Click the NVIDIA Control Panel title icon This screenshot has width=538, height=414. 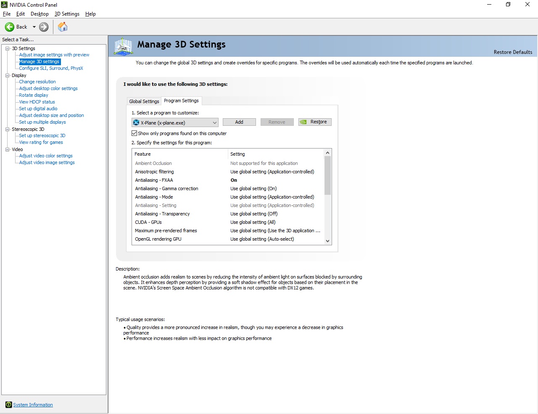[5, 5]
